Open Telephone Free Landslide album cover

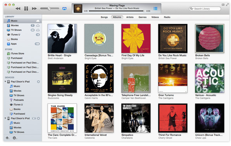[136, 78]
